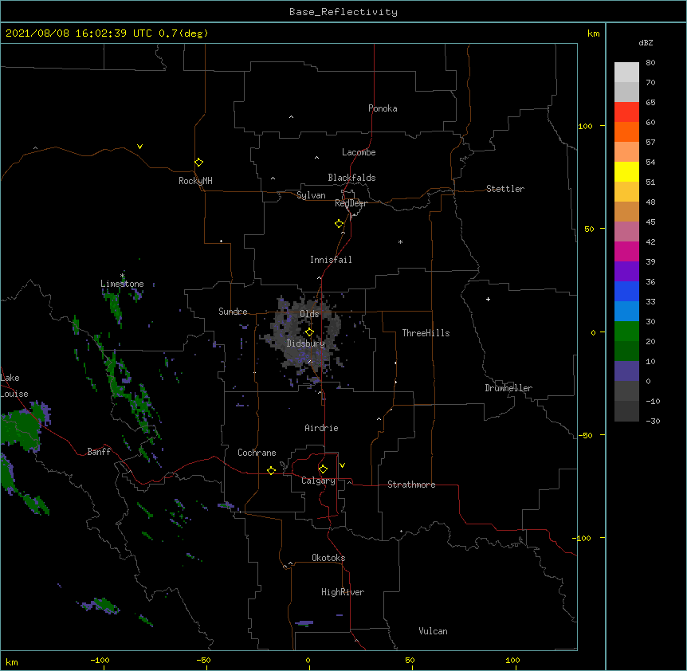Click the Lacombe city label

click(x=359, y=152)
